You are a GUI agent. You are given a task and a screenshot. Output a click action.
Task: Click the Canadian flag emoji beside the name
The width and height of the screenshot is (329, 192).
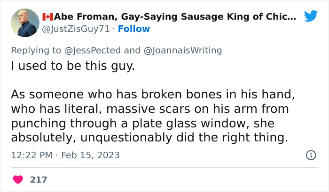tap(47, 17)
